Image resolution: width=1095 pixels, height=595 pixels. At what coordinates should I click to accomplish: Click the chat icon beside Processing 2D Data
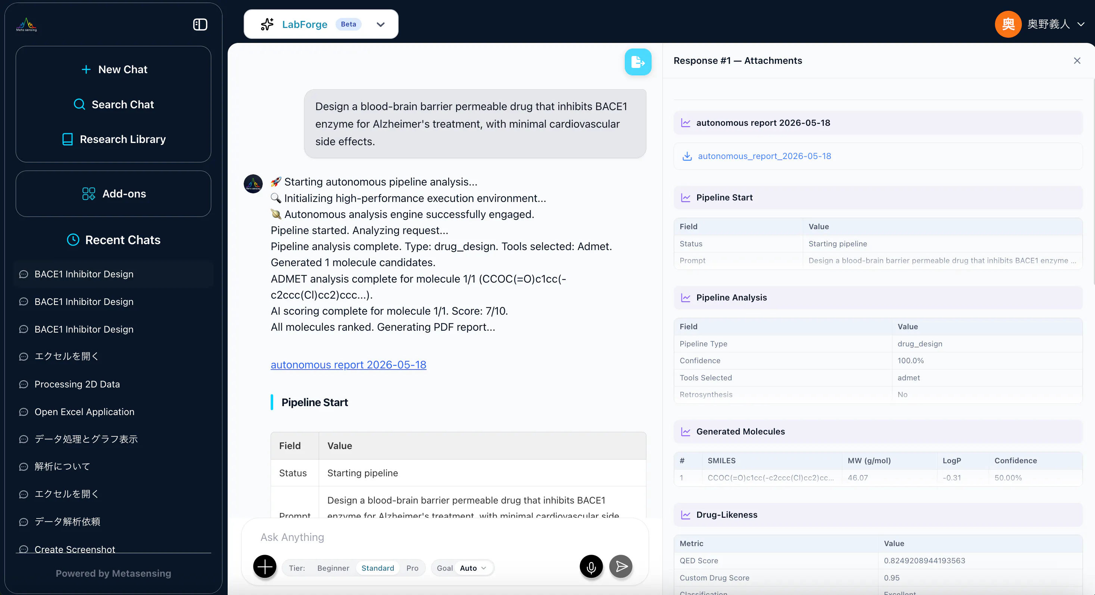[24, 384]
